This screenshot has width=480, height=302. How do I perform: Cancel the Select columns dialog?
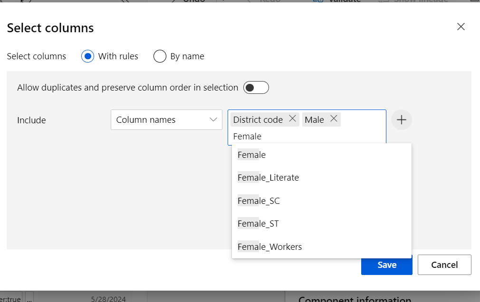pyautogui.click(x=444, y=265)
